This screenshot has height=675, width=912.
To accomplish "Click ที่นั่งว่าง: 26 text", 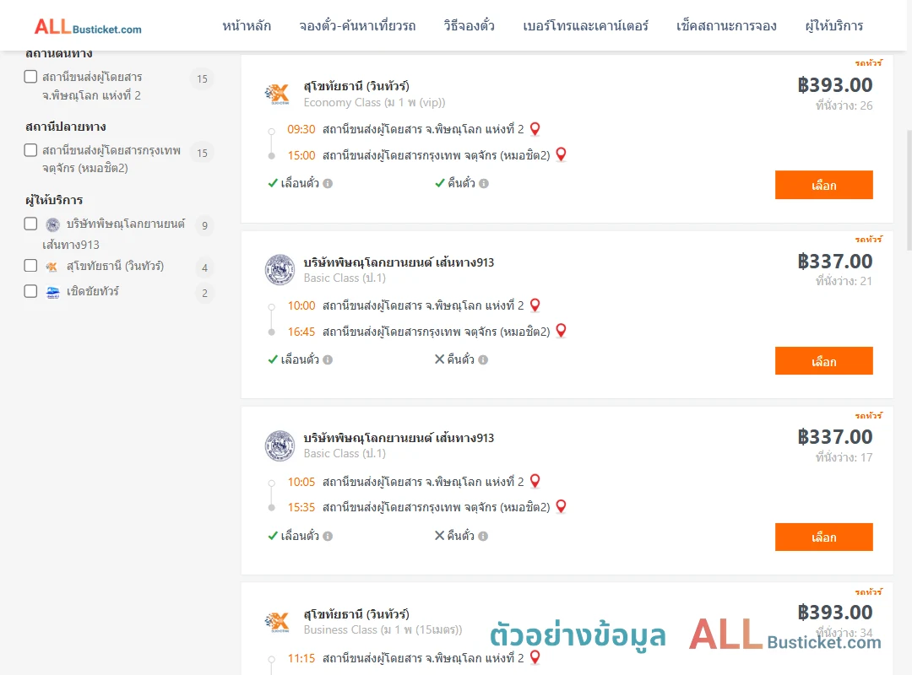I will (x=844, y=105).
